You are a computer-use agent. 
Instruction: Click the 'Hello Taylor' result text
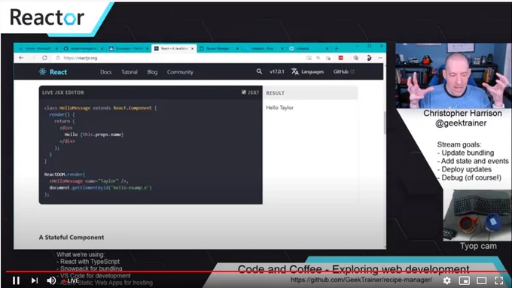pyautogui.click(x=280, y=108)
